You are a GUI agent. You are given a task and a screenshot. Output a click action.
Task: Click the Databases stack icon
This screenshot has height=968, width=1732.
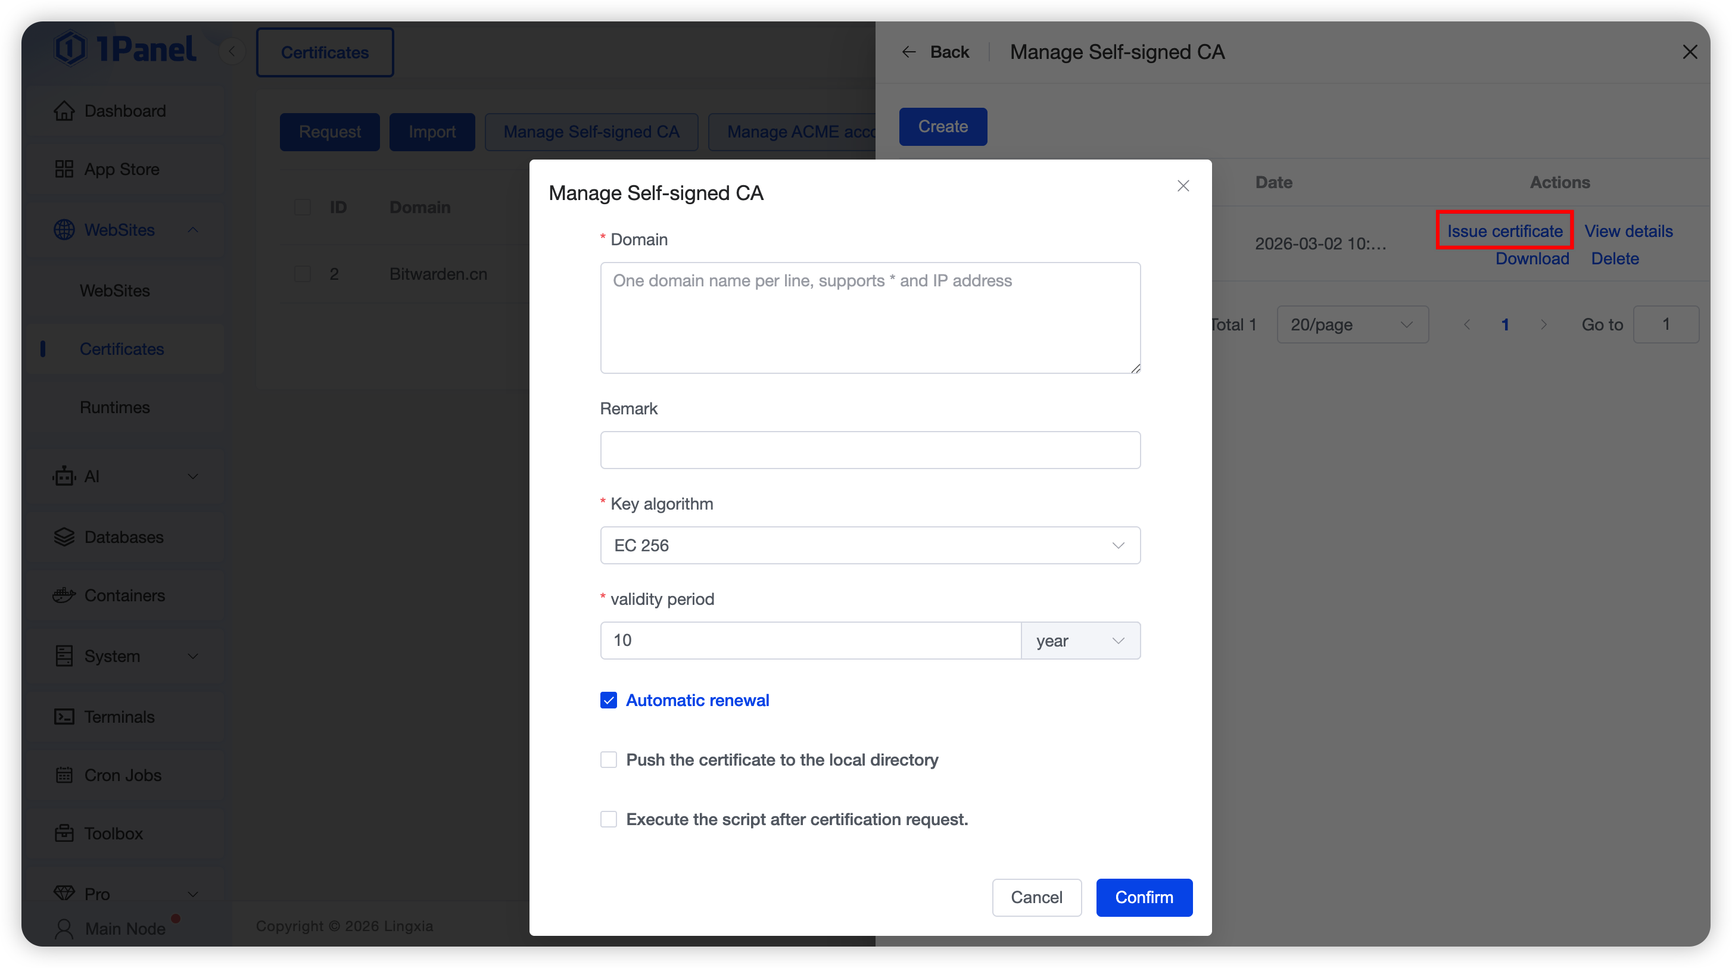click(x=64, y=537)
